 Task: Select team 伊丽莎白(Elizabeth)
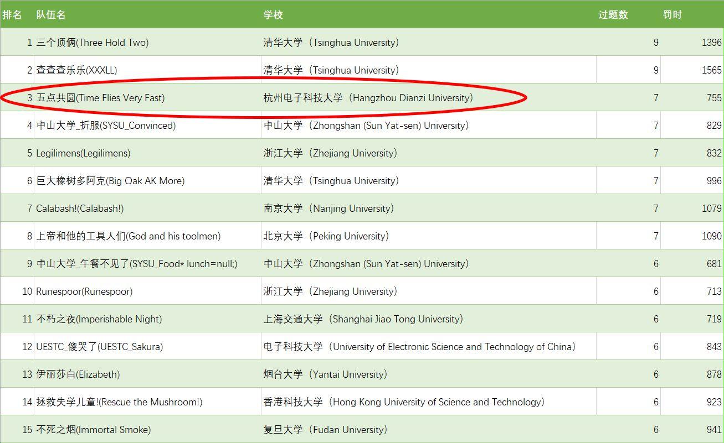tap(78, 374)
